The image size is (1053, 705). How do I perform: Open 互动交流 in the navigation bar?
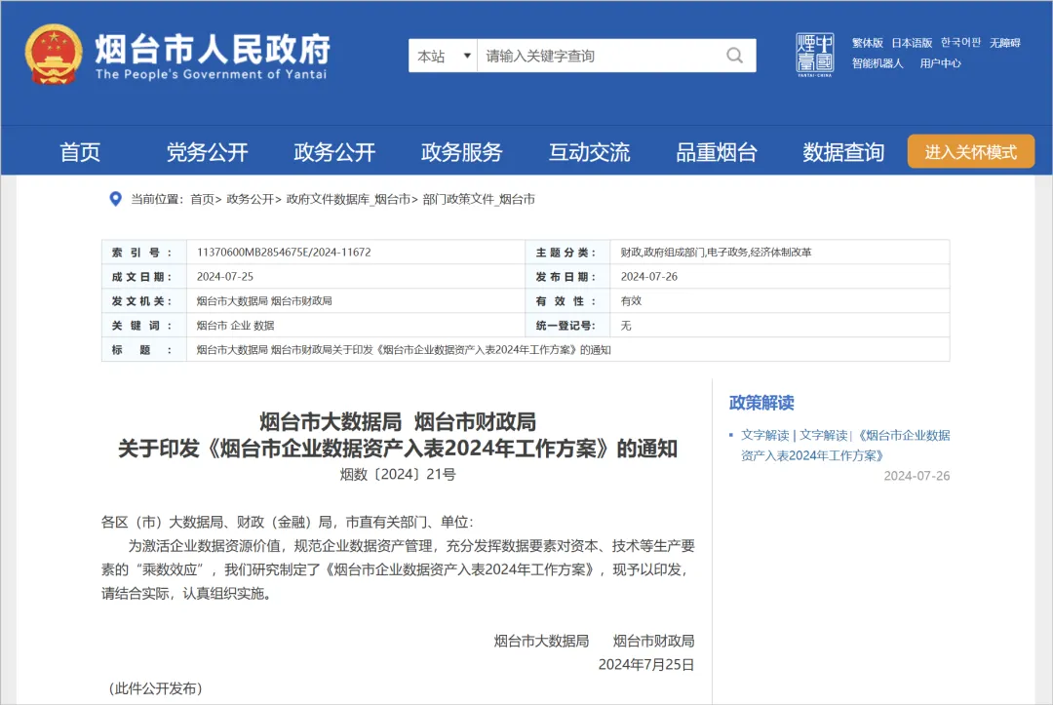589,152
